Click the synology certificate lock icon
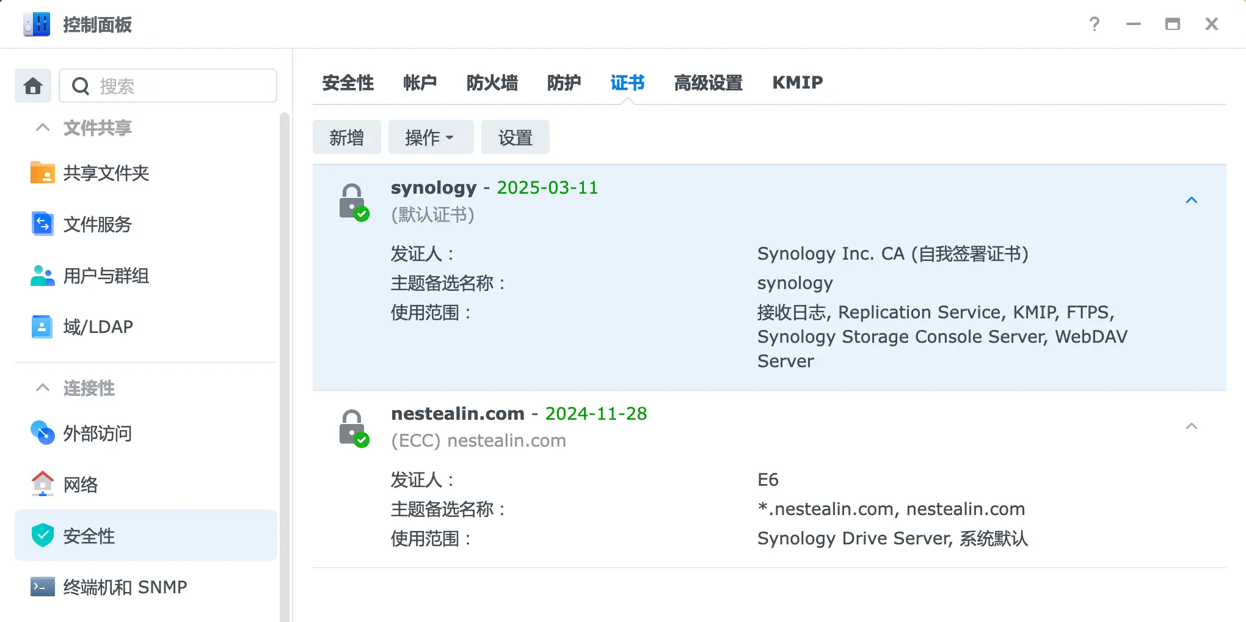This screenshot has width=1246, height=622. [354, 202]
